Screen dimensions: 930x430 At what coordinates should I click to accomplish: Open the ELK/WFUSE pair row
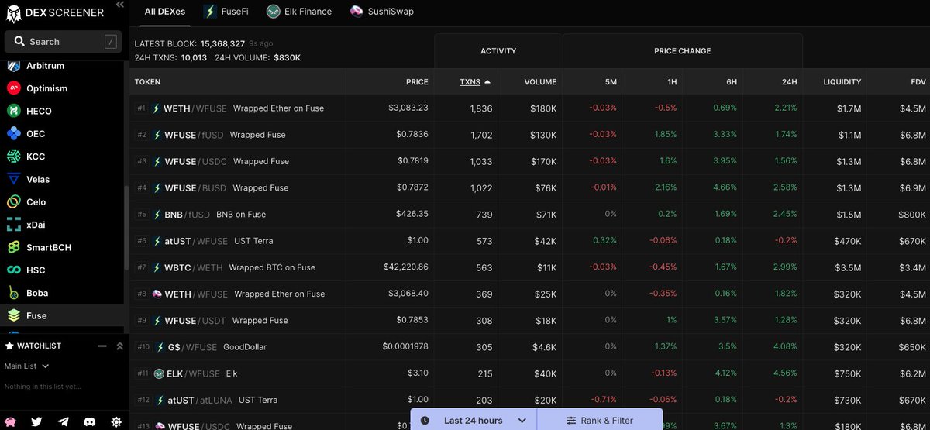click(529, 373)
